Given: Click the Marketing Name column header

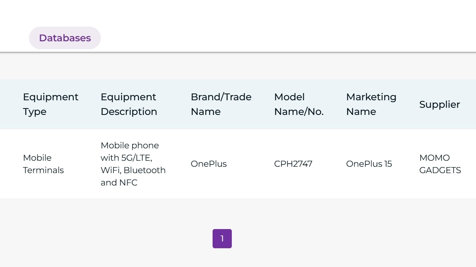Looking at the screenshot, I should pos(371,104).
